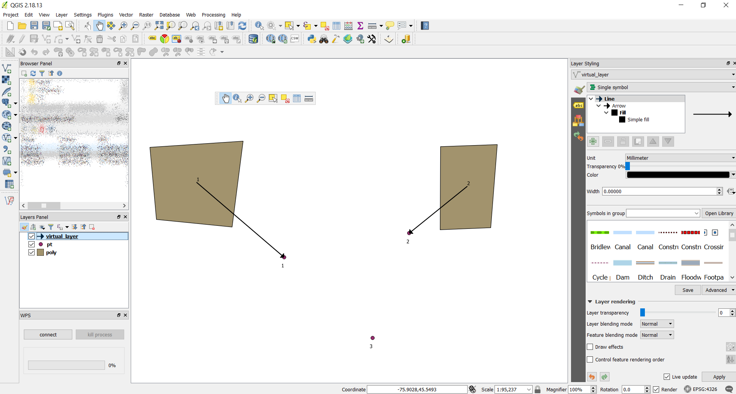The image size is (736, 394).
Task: Open a project with the folder icon
Action: tap(22, 26)
